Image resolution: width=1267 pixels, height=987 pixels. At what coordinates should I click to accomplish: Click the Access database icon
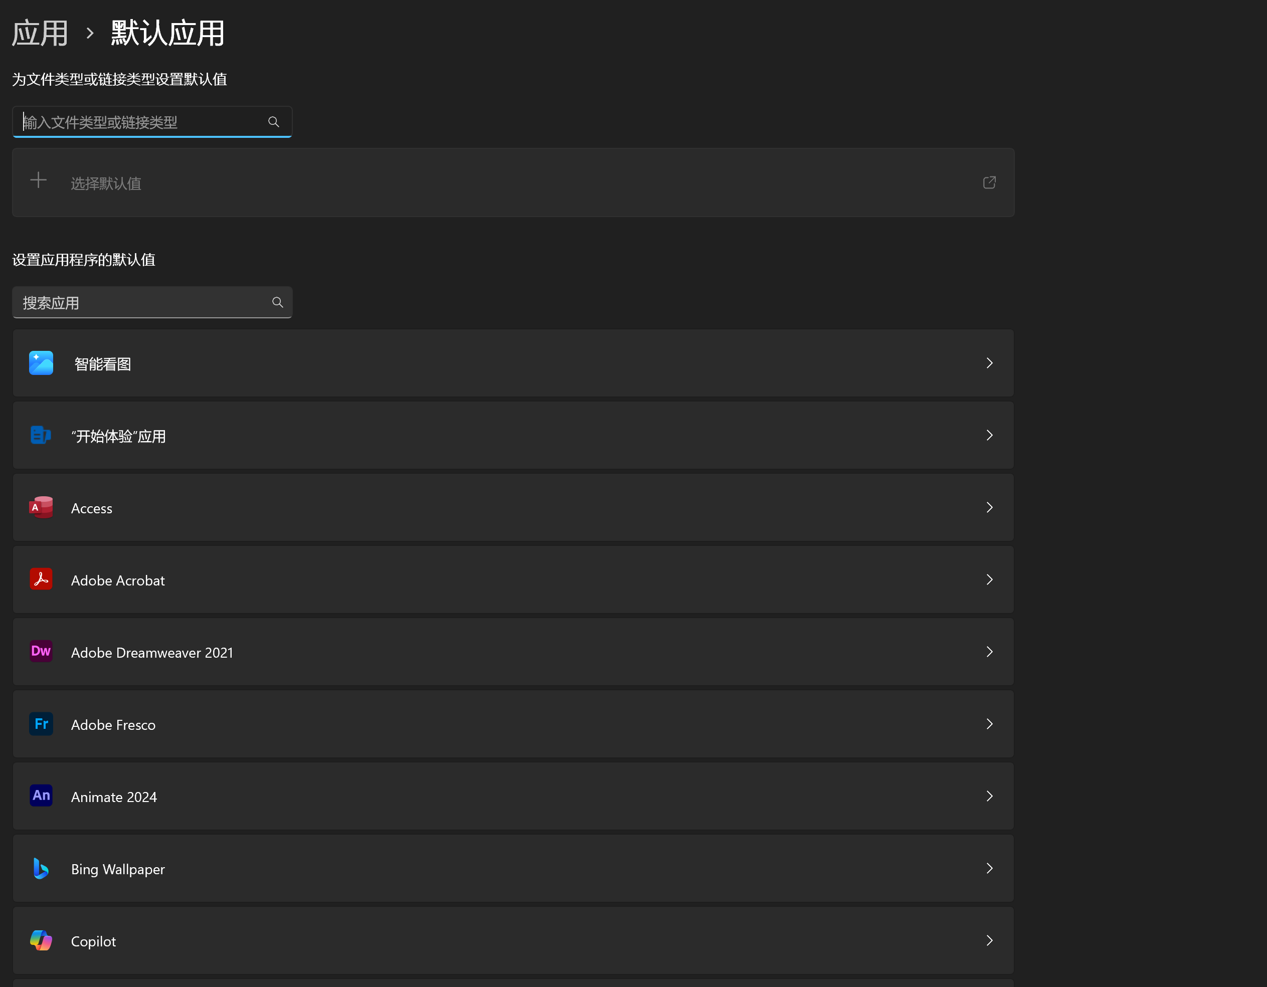click(x=41, y=507)
